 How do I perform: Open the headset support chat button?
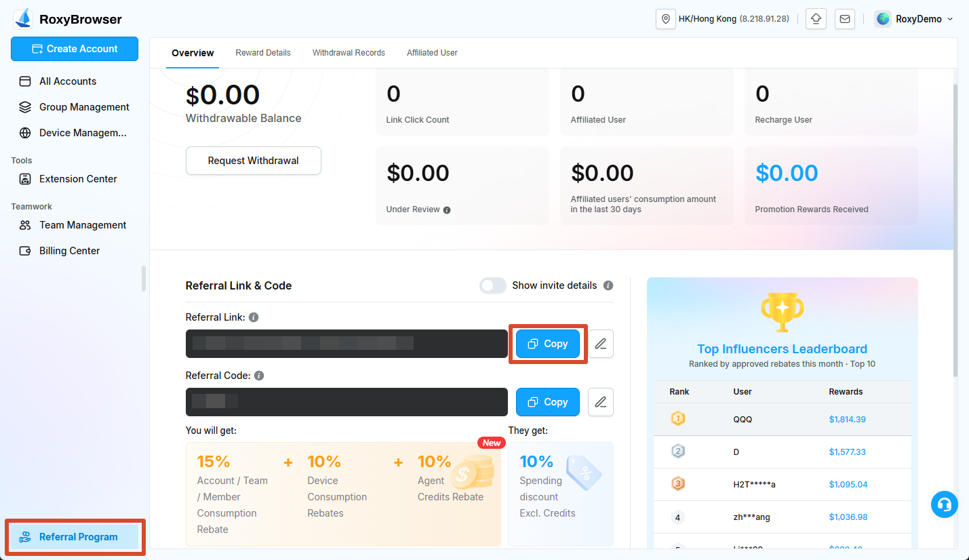point(945,504)
